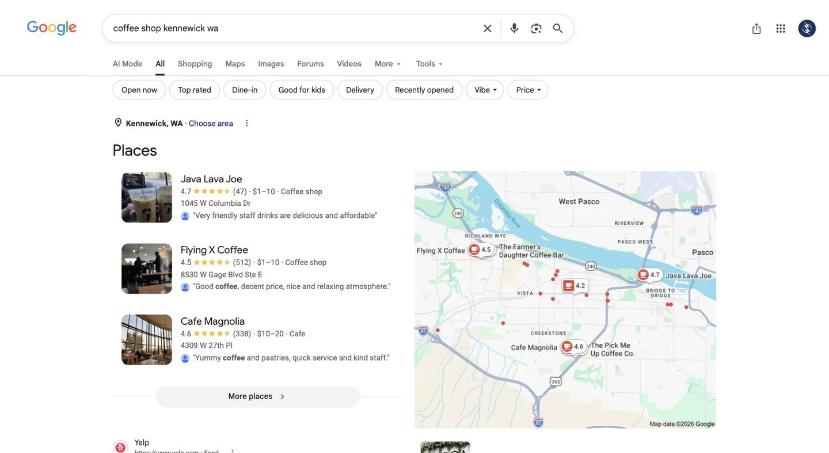Click the Kennewick, WA location text
Screen dimensions: 829x453
[x=154, y=123]
